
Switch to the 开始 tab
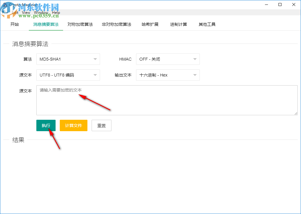14,24
